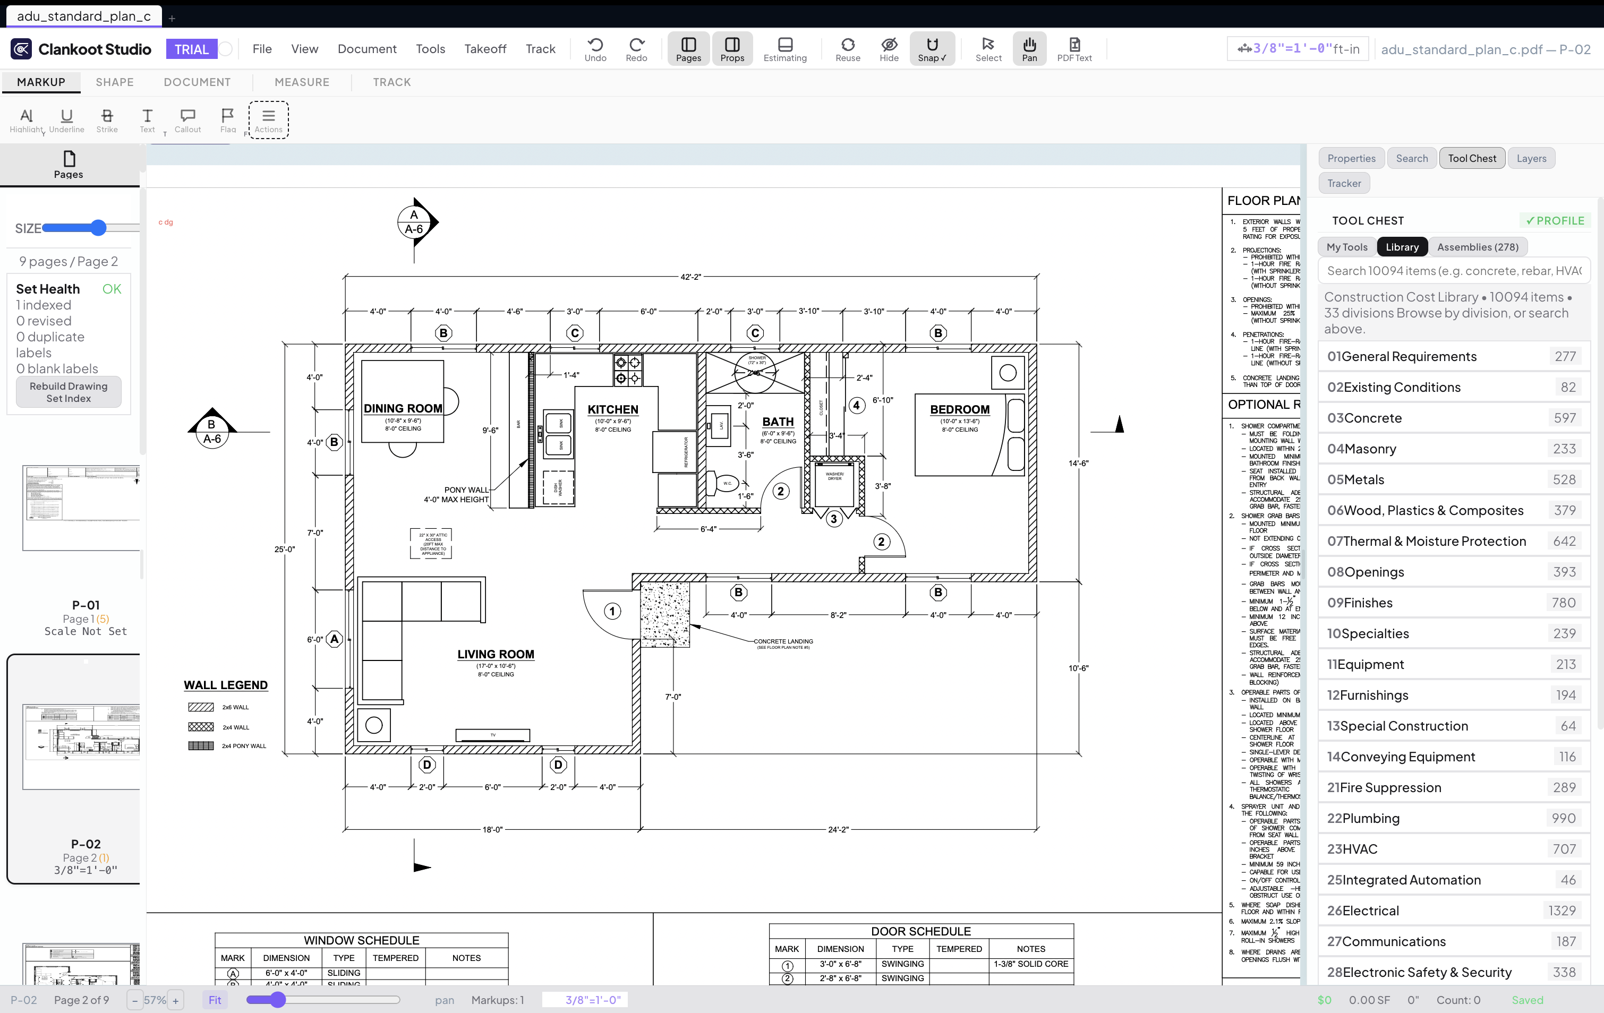Switch to the MEASURE ribbon tab

coord(302,82)
